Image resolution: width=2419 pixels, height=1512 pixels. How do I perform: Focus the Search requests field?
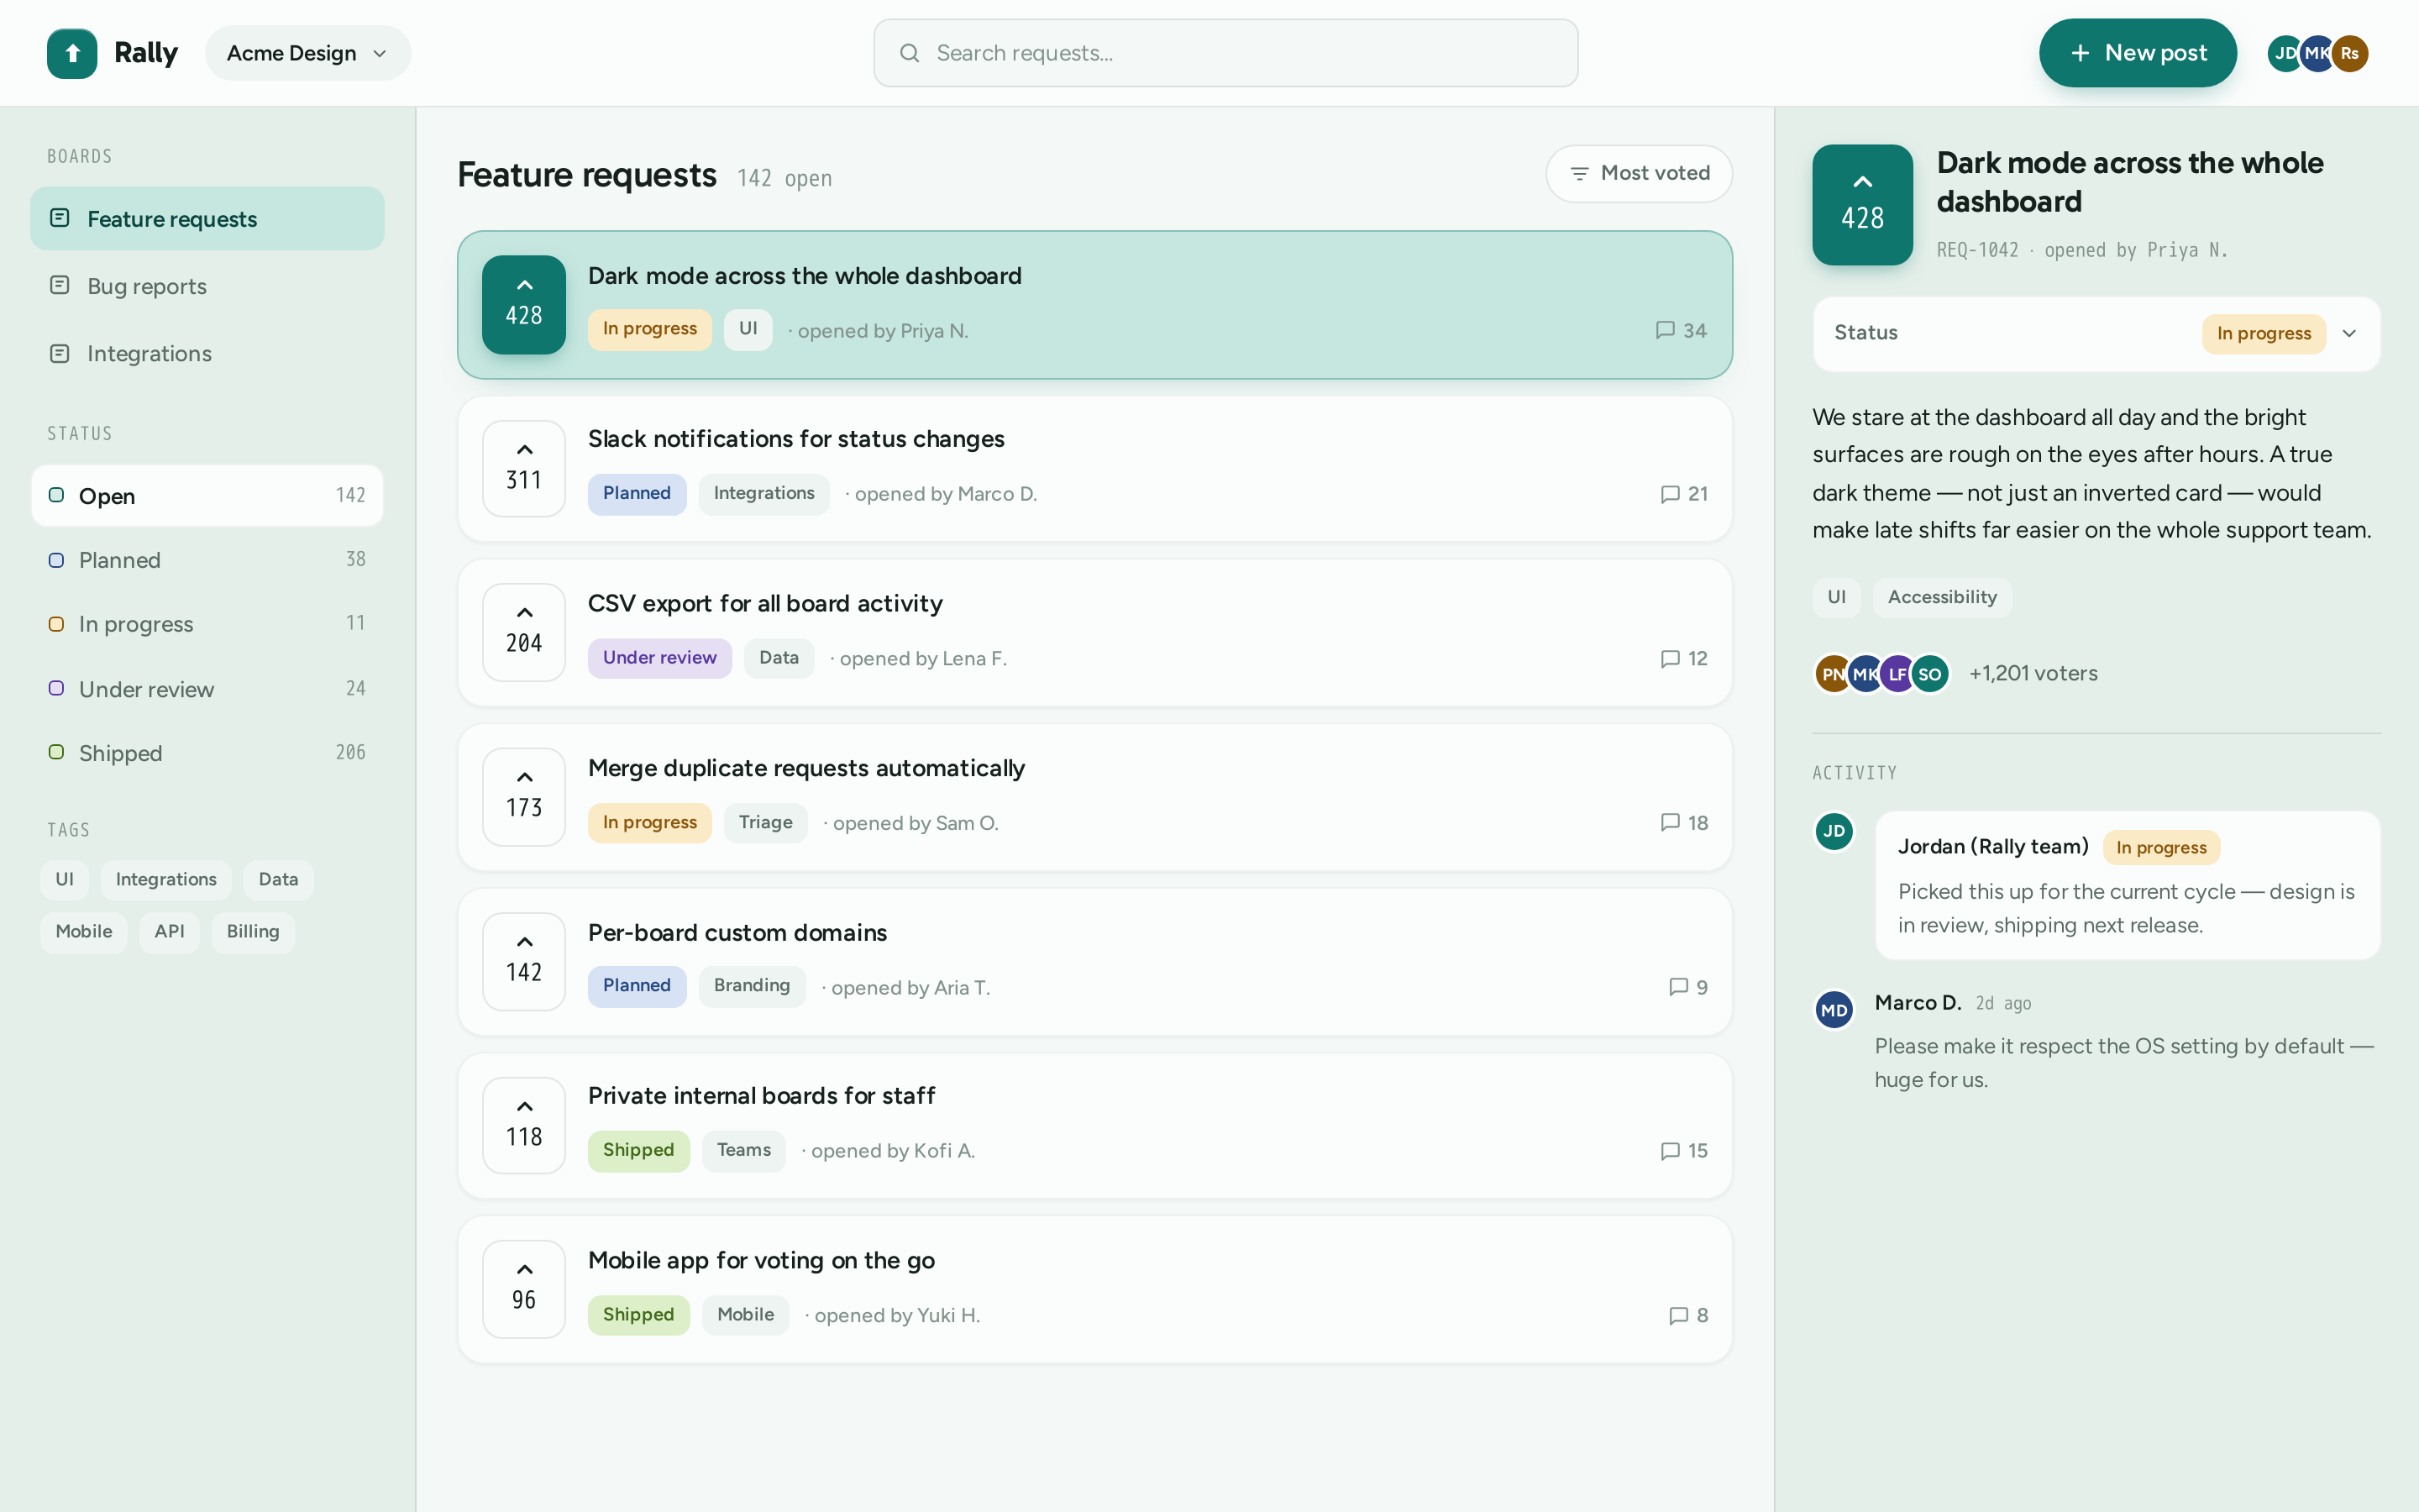point(1225,53)
